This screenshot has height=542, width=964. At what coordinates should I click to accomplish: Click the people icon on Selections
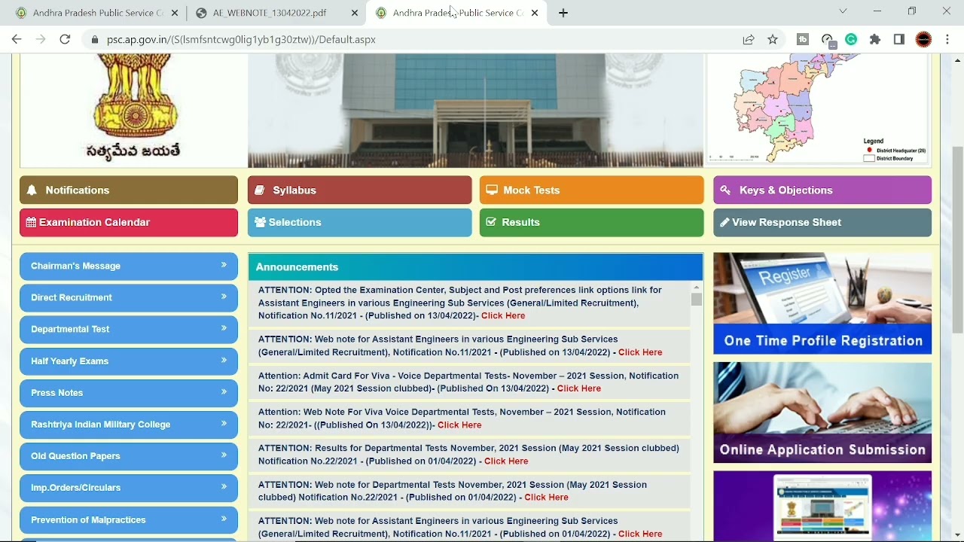261,222
